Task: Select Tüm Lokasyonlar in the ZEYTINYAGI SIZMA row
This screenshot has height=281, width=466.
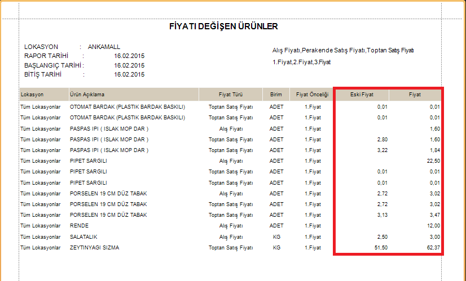Action: click(x=41, y=248)
